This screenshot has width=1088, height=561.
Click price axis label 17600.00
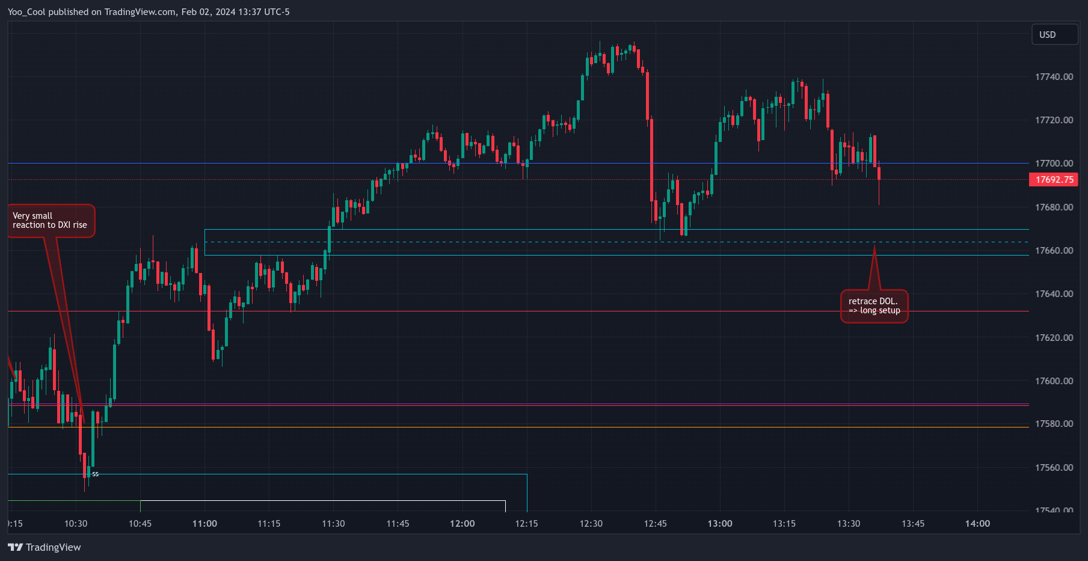pos(1054,381)
